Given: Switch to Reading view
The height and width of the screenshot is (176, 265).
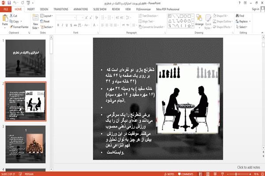Looking at the screenshot, I should point(215,174).
